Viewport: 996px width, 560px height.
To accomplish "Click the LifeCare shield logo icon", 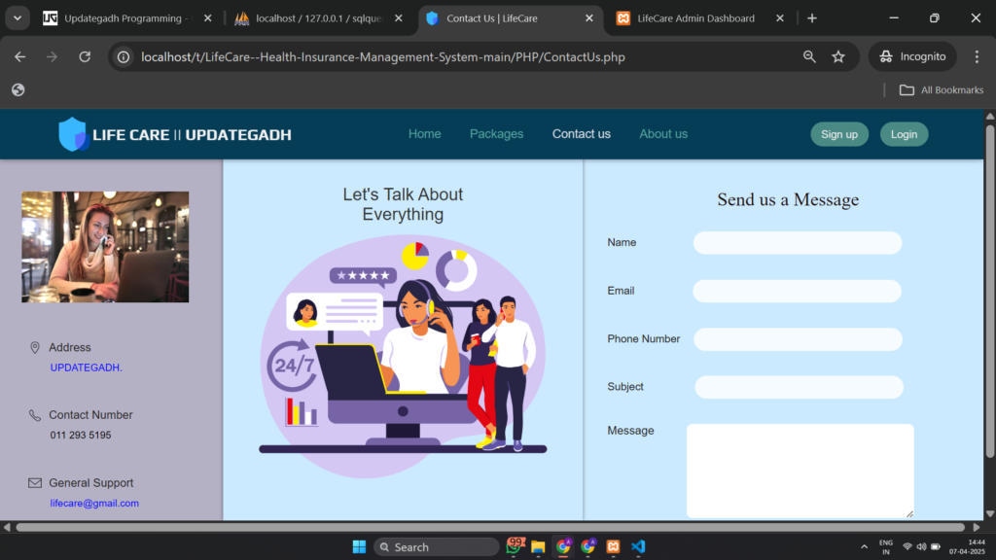I will (x=72, y=134).
